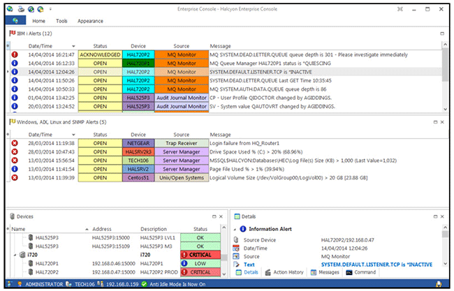Click the red critical icon for 16:21:47 alert
The width and height of the screenshot is (454, 291).
coord(15,54)
